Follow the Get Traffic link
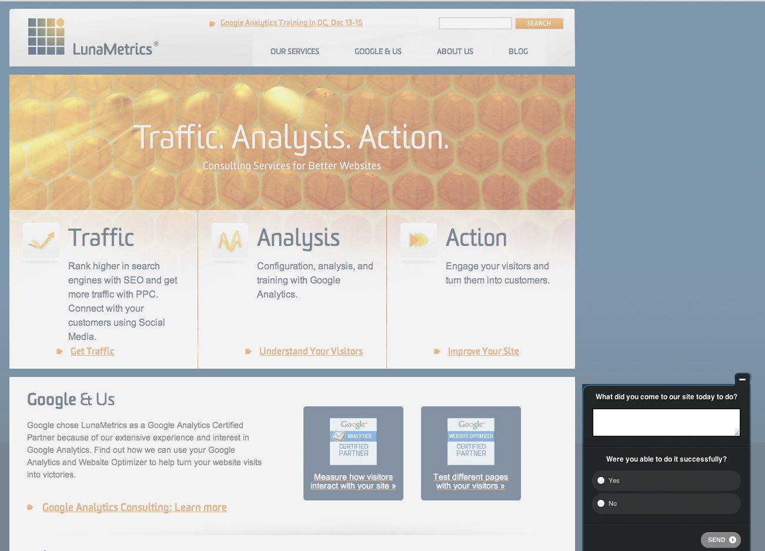The width and height of the screenshot is (765, 551). (92, 352)
